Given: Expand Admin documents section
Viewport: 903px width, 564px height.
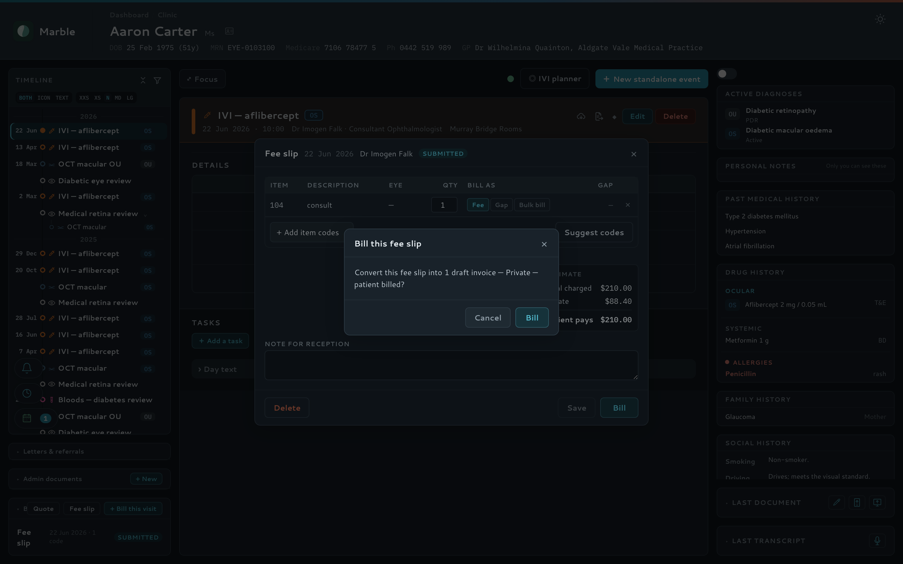Looking at the screenshot, I should (53, 479).
